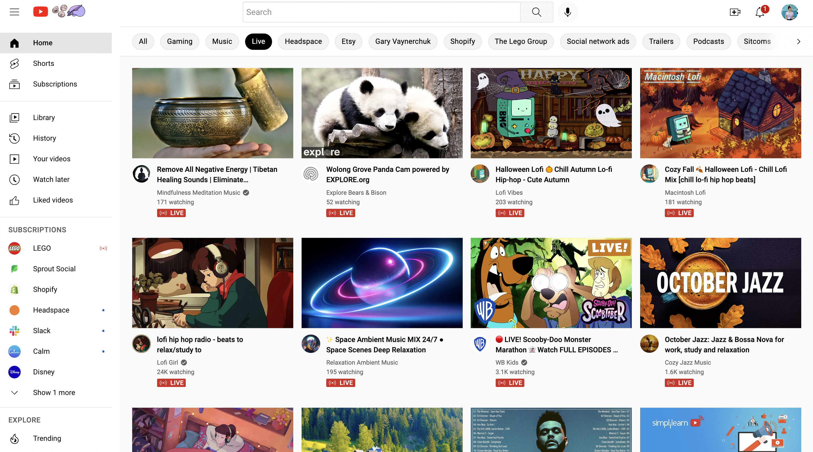Open Scooby-Doo Monster Marathon live stream
813x452 pixels.
pyautogui.click(x=551, y=283)
